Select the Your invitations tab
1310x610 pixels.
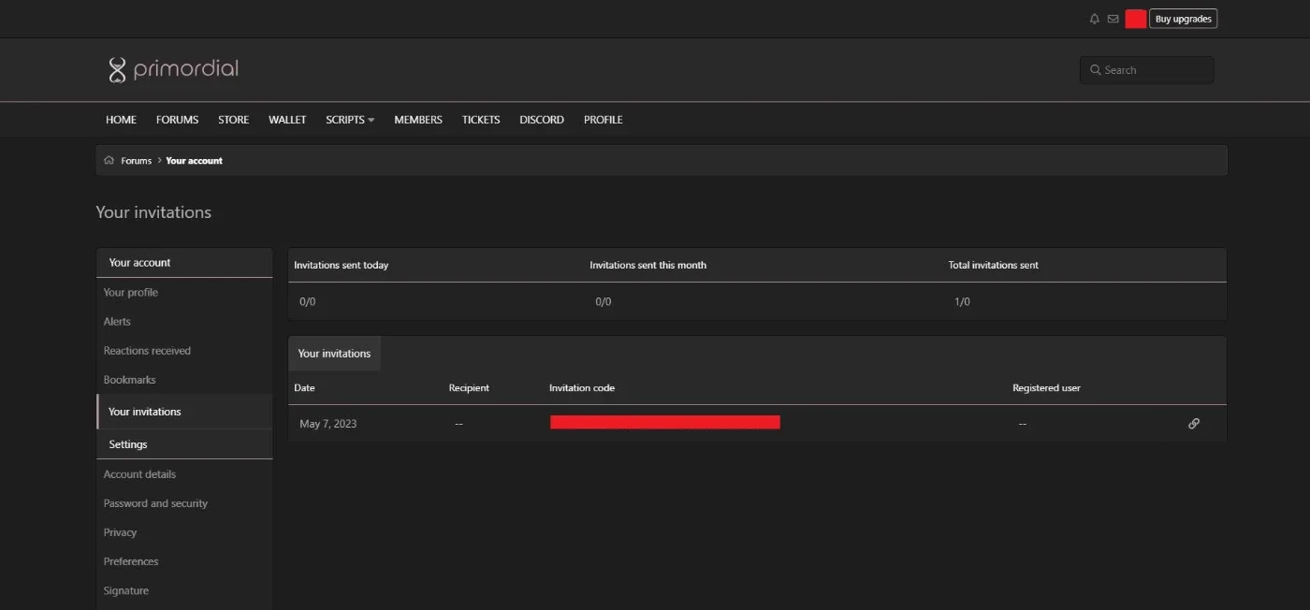334,354
